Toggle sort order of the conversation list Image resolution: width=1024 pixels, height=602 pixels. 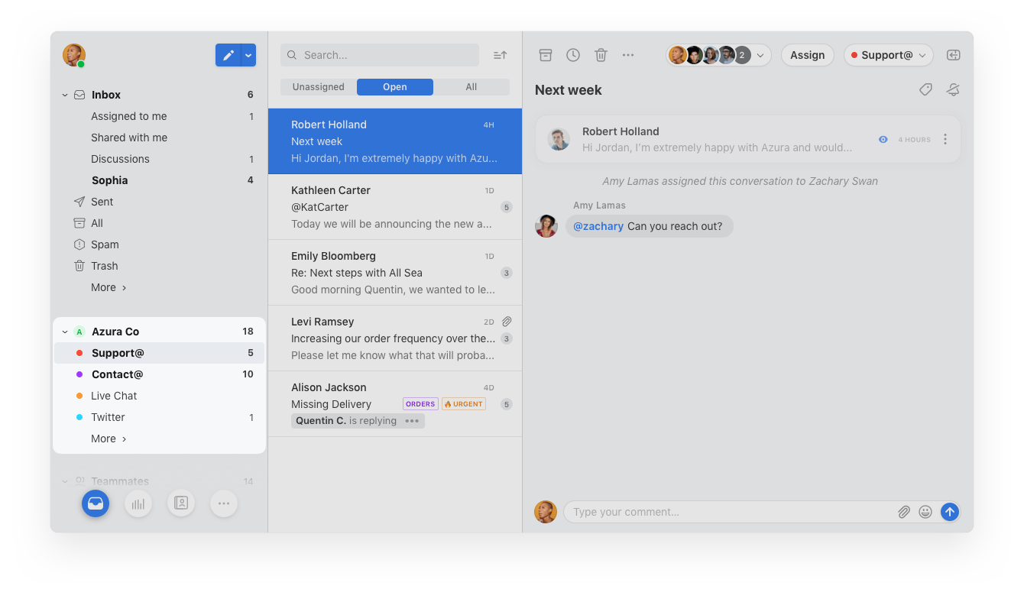[500, 55]
